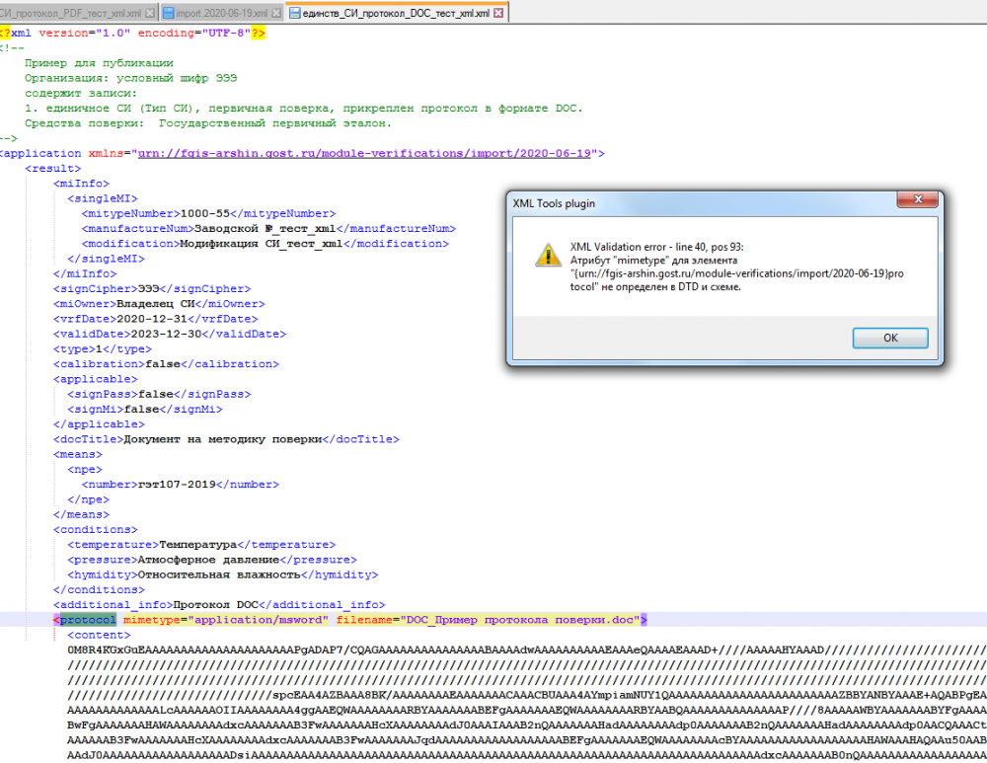Click the highlighted protocol tag name
This screenshot has width=987, height=763.
(x=88, y=620)
